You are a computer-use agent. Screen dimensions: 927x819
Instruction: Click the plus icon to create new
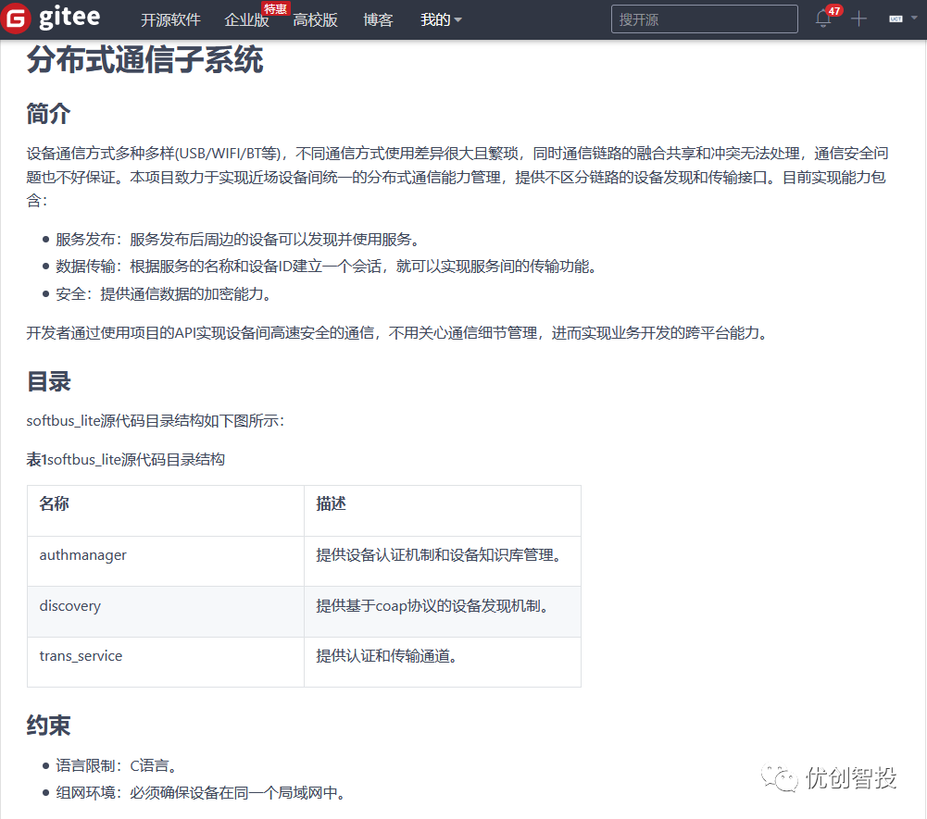tap(858, 19)
